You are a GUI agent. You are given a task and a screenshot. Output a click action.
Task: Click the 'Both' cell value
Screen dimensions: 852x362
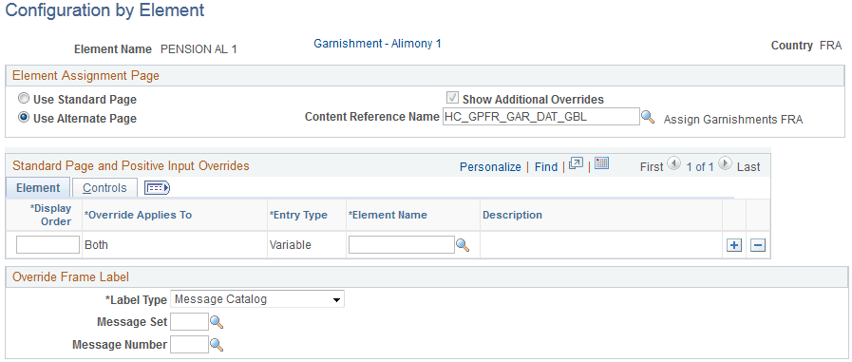pyautogui.click(x=96, y=245)
